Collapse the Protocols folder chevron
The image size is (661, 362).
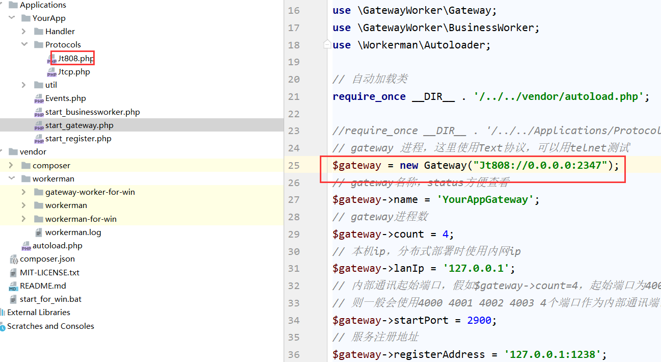click(x=24, y=44)
